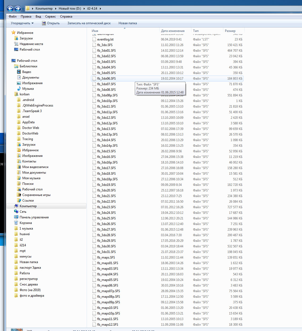302x331 pixels.
Task: Click Новый том (D:) breadcrumb
Action: [x=70, y=9]
